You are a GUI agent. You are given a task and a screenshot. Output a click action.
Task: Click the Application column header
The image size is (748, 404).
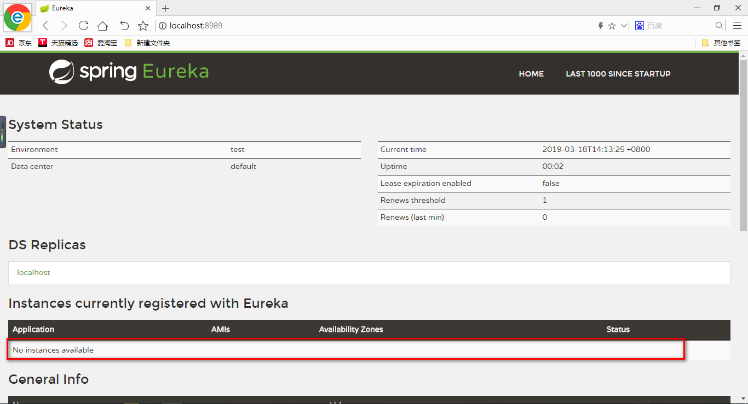tap(33, 329)
